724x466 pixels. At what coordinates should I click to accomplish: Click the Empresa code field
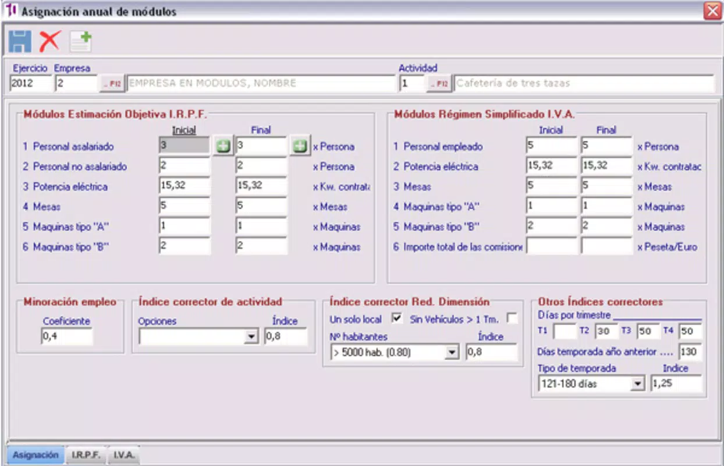[x=76, y=84]
